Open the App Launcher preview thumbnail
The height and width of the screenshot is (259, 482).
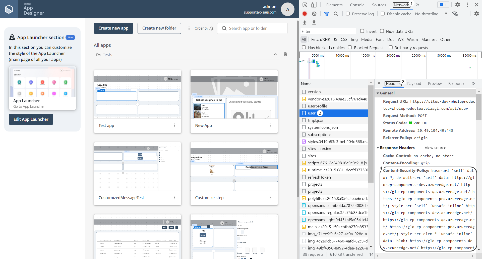(42, 82)
